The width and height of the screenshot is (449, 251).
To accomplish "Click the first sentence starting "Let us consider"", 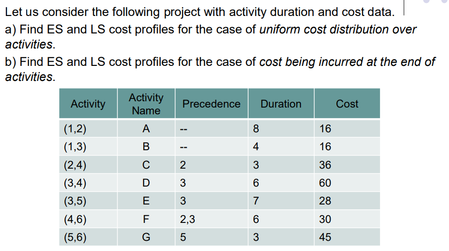I will click(199, 12).
